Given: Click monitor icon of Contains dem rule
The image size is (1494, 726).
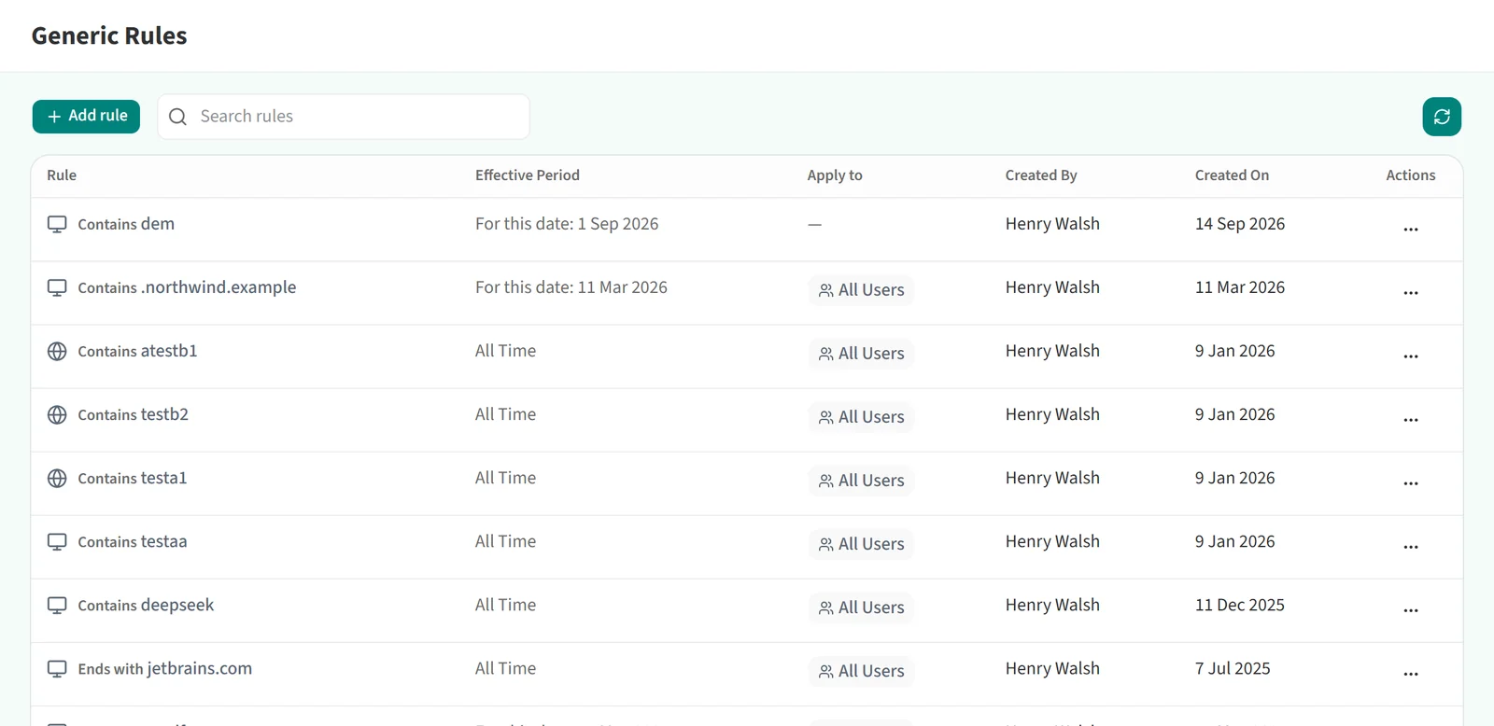Looking at the screenshot, I should [57, 225].
